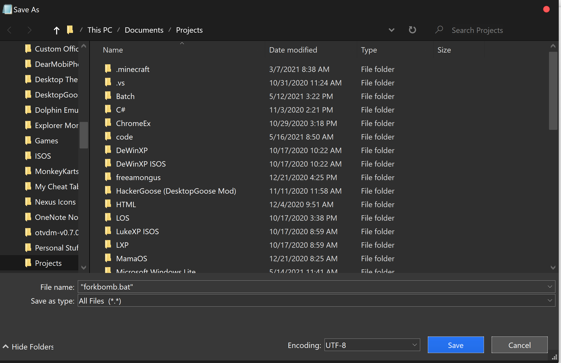
Task: Click the back navigation arrow
Action: pos(9,30)
